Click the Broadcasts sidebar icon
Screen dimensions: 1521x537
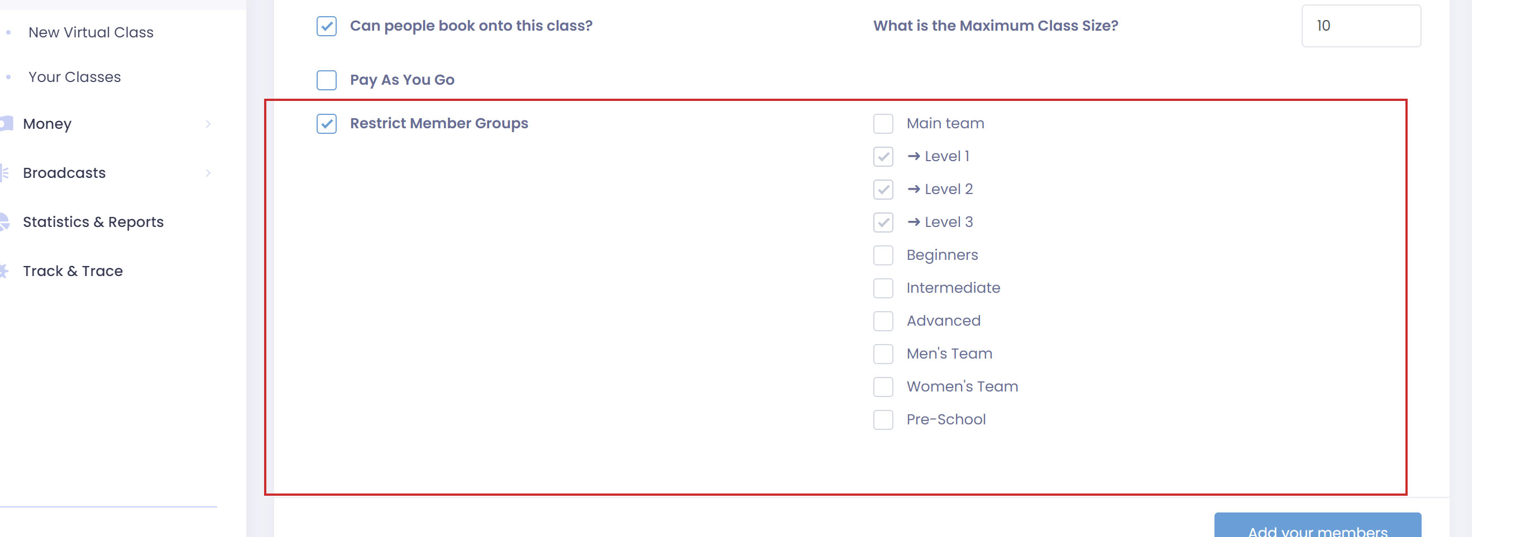click(x=4, y=173)
